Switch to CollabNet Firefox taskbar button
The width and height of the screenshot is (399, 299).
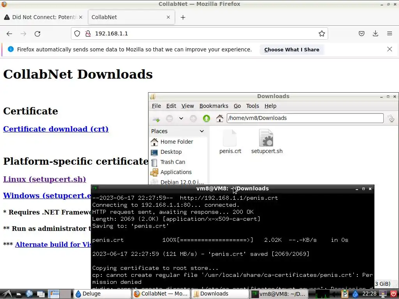pos(161,294)
